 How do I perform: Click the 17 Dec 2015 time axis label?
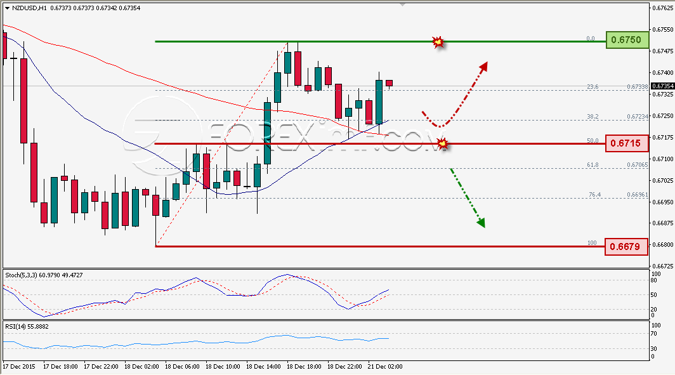click(x=19, y=367)
